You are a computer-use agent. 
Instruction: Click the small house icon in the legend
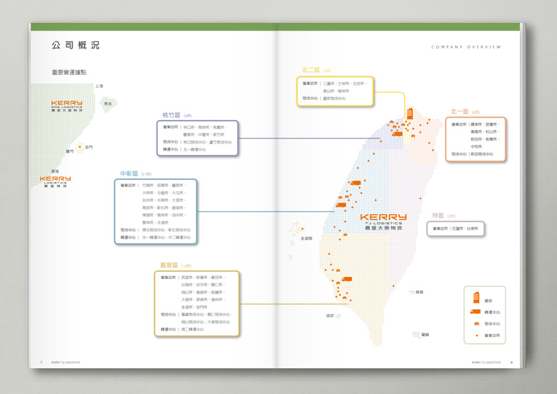pyautogui.click(x=477, y=323)
